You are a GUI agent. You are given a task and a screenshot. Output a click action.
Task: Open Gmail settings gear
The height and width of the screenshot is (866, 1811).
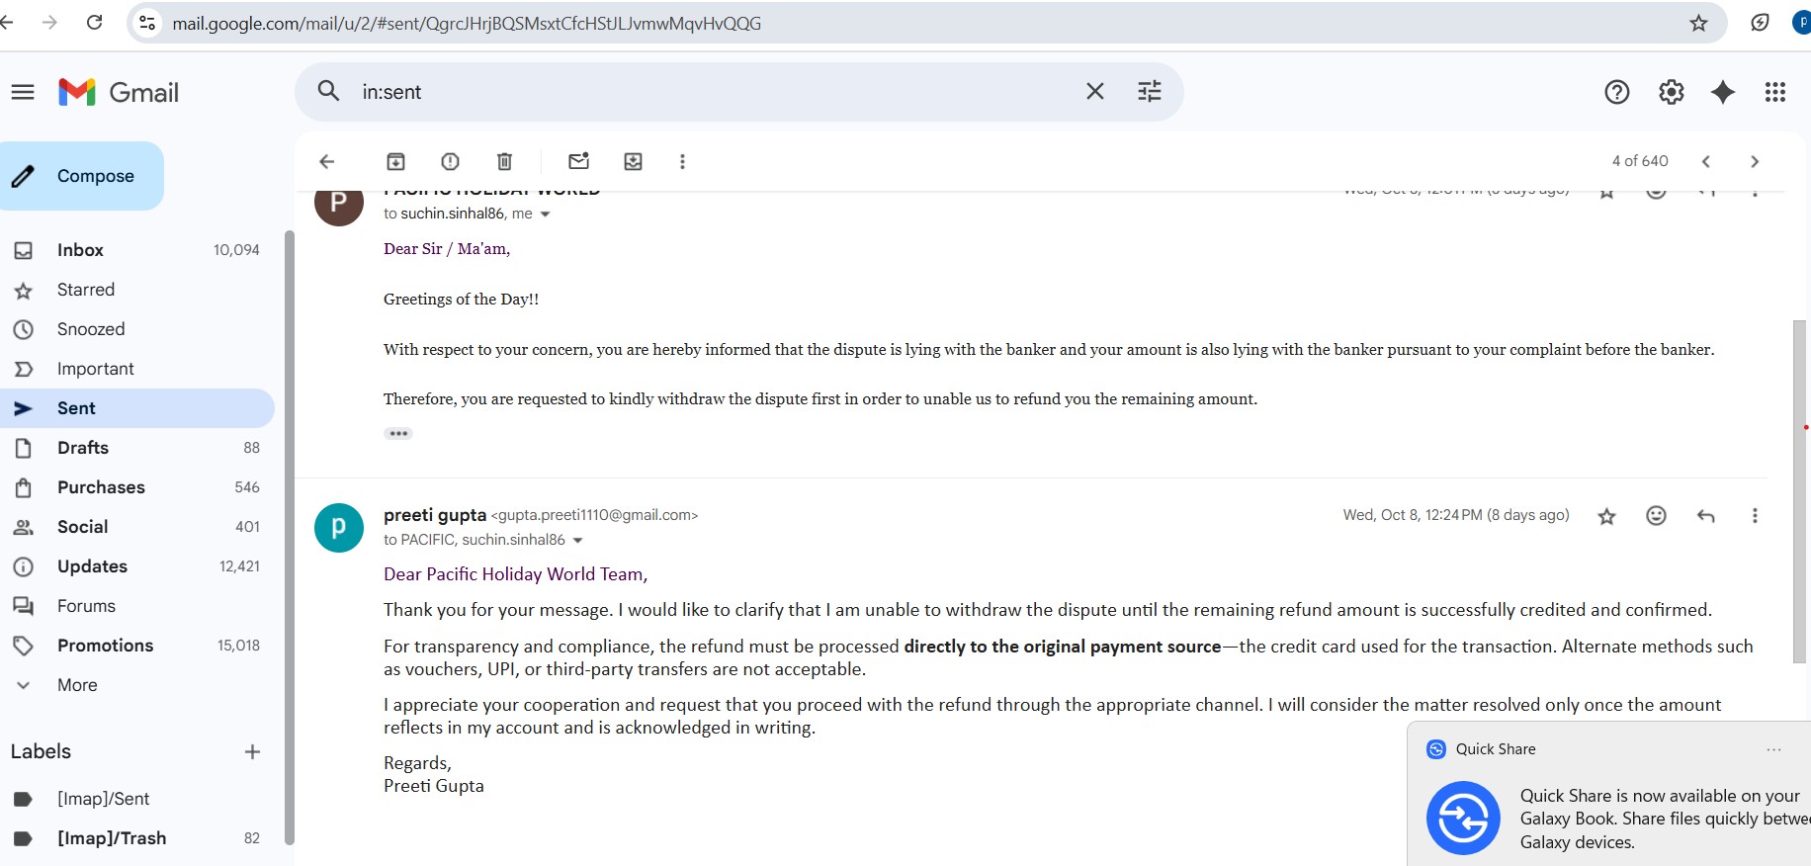click(1671, 92)
